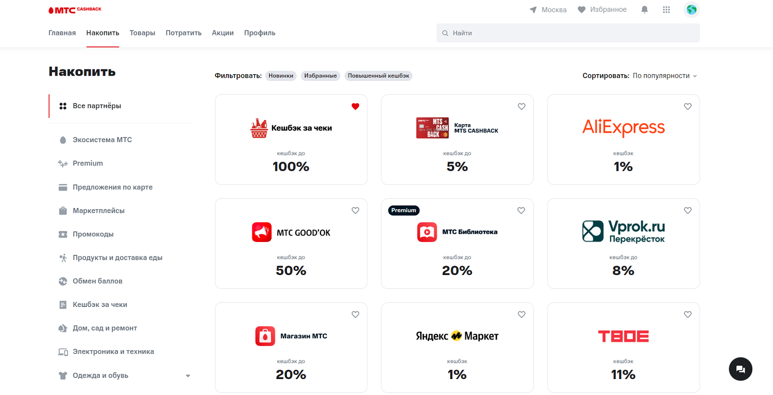Click the Дом, сад и ремонт icon
The height and width of the screenshot is (395, 773).
click(x=63, y=328)
